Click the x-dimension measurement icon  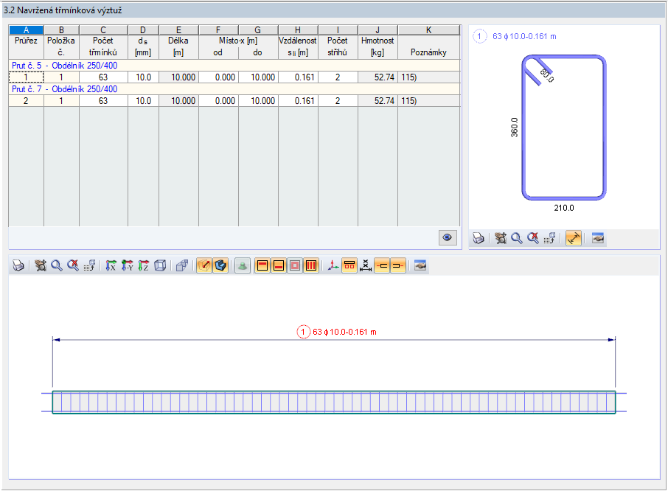click(x=366, y=265)
